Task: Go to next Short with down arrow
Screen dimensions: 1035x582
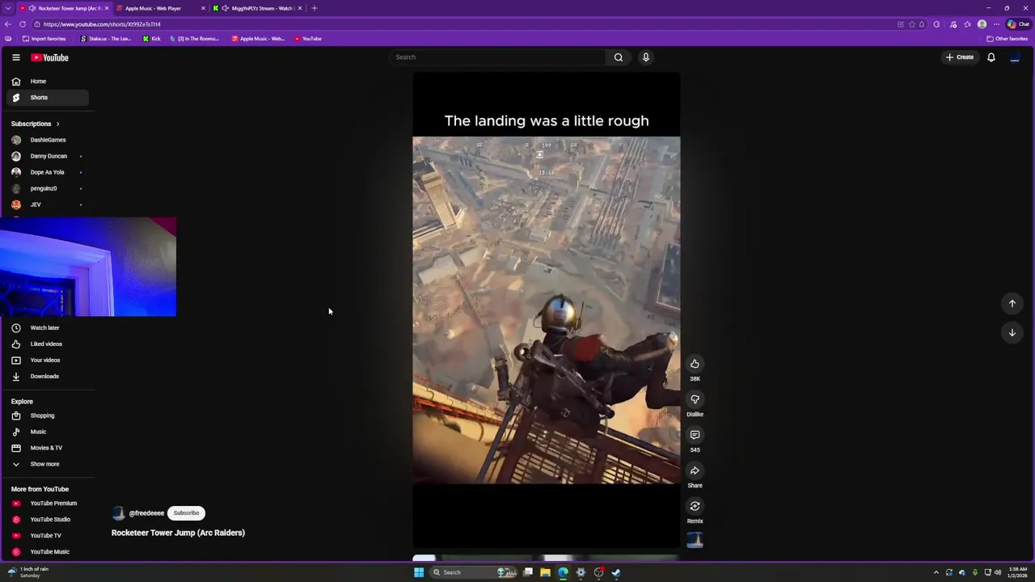Action: 1012,333
